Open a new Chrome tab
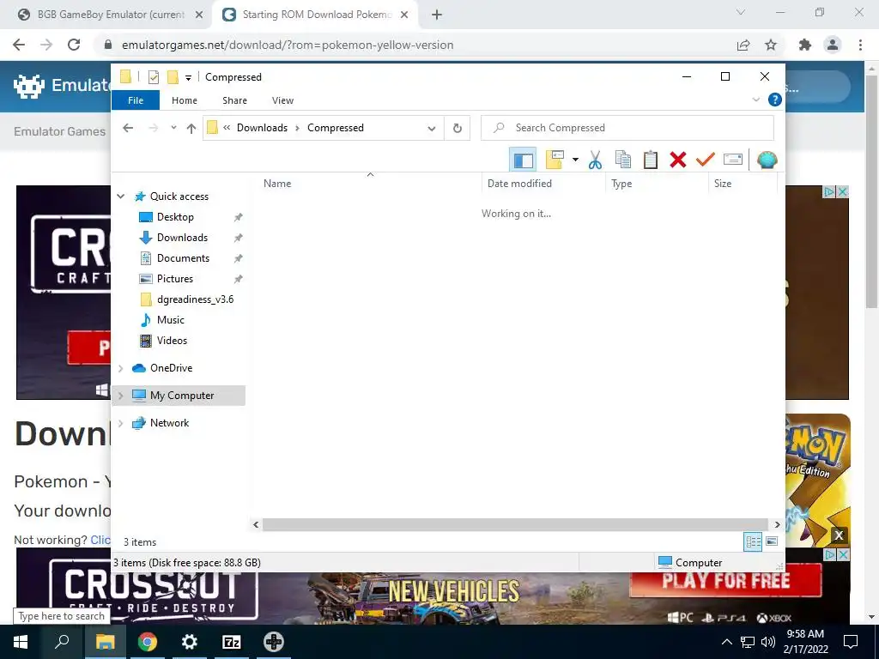 tap(437, 15)
